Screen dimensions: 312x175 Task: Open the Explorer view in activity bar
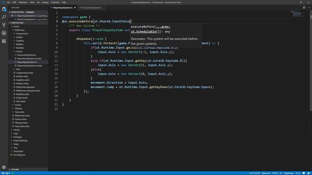[4, 9]
